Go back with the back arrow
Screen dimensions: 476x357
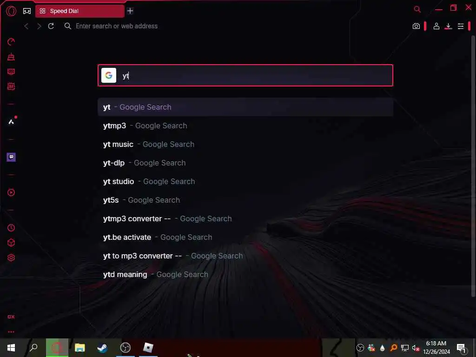[x=26, y=26]
